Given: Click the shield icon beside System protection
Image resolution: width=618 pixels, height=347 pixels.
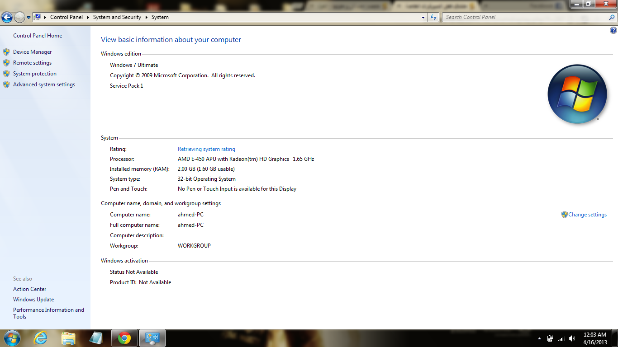Looking at the screenshot, I should coord(6,74).
